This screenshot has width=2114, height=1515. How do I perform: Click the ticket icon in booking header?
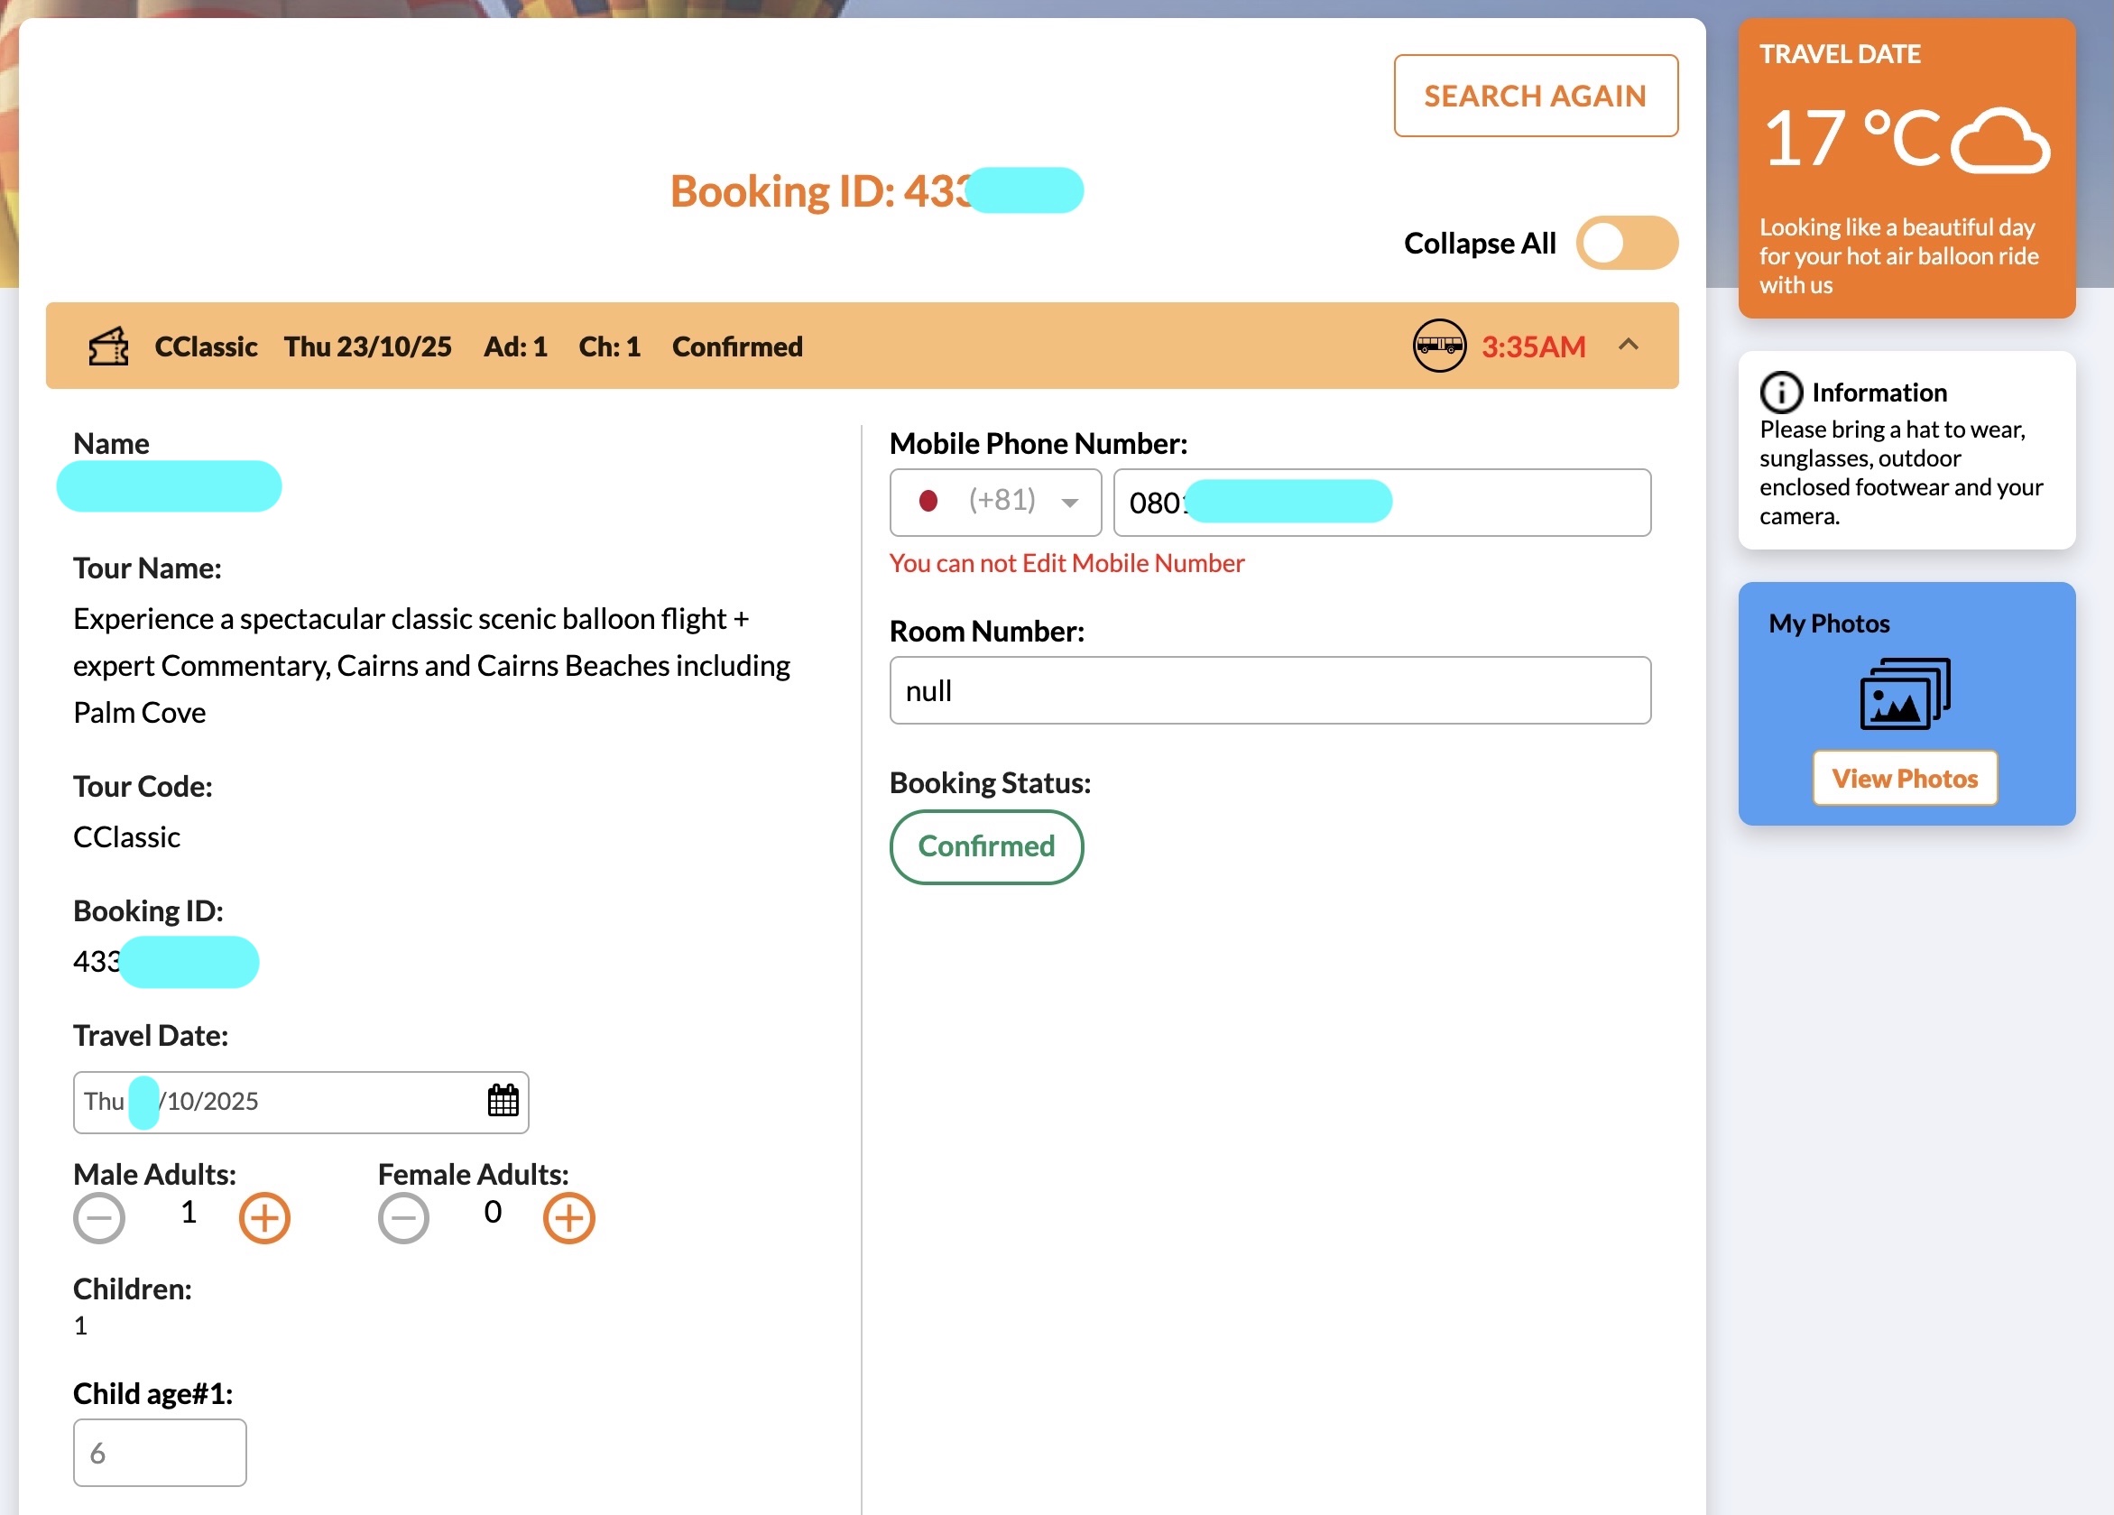108,346
